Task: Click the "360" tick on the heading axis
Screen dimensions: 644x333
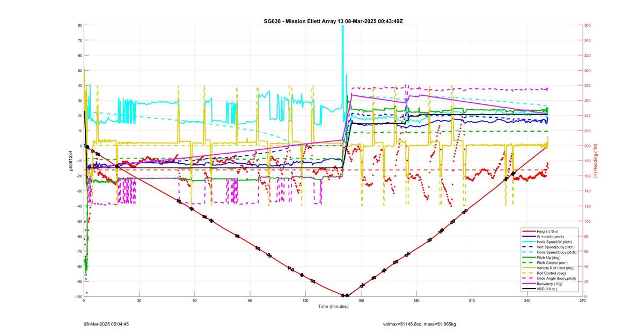Action: pos(587,25)
